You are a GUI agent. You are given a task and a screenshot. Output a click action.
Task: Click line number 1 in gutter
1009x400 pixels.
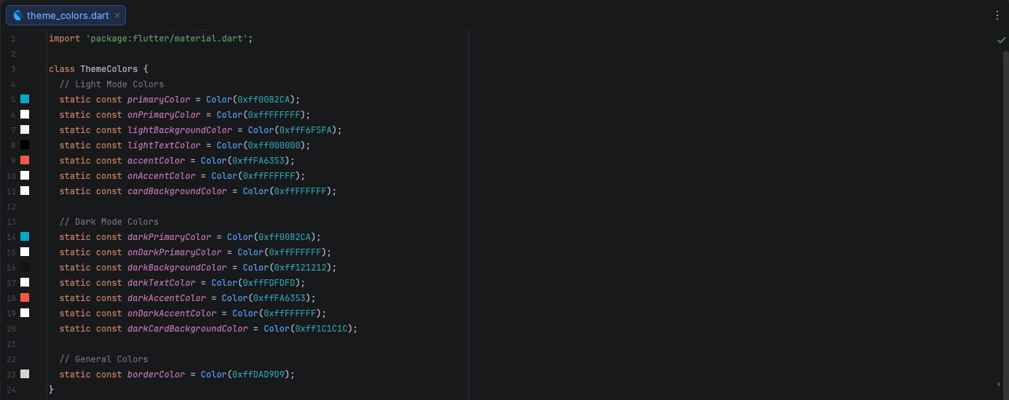[13, 39]
